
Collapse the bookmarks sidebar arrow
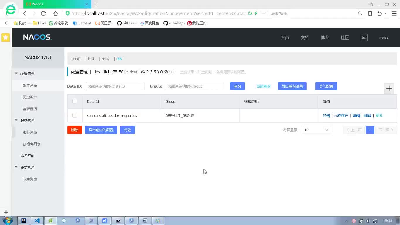[6, 23]
